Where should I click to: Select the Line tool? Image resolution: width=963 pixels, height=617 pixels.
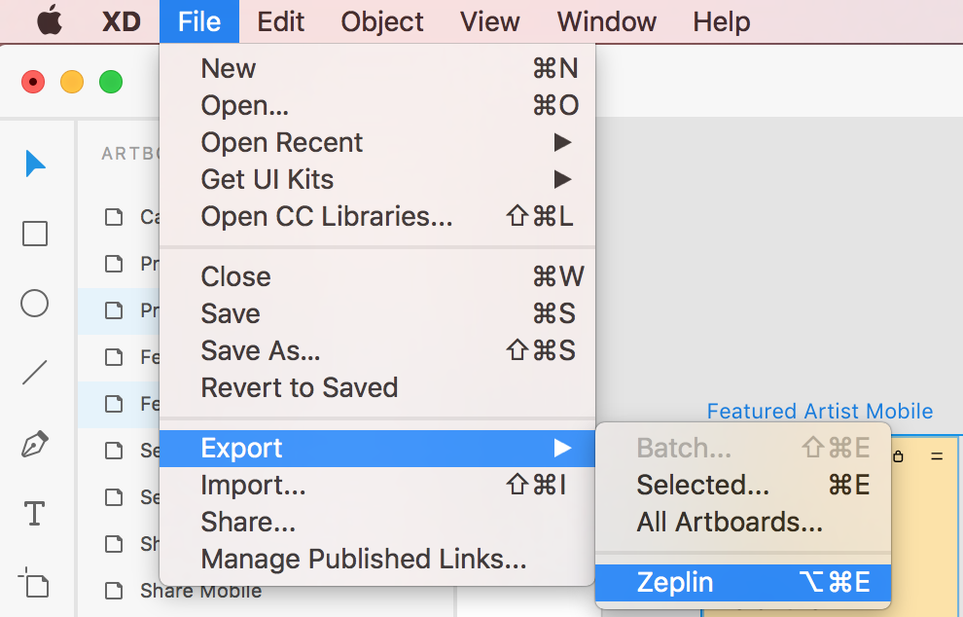[x=34, y=372]
